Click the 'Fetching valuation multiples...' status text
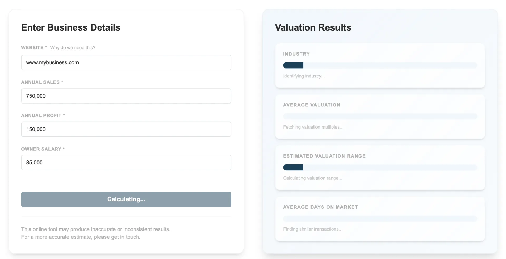Viewport: 506px width, 259px height. click(313, 127)
